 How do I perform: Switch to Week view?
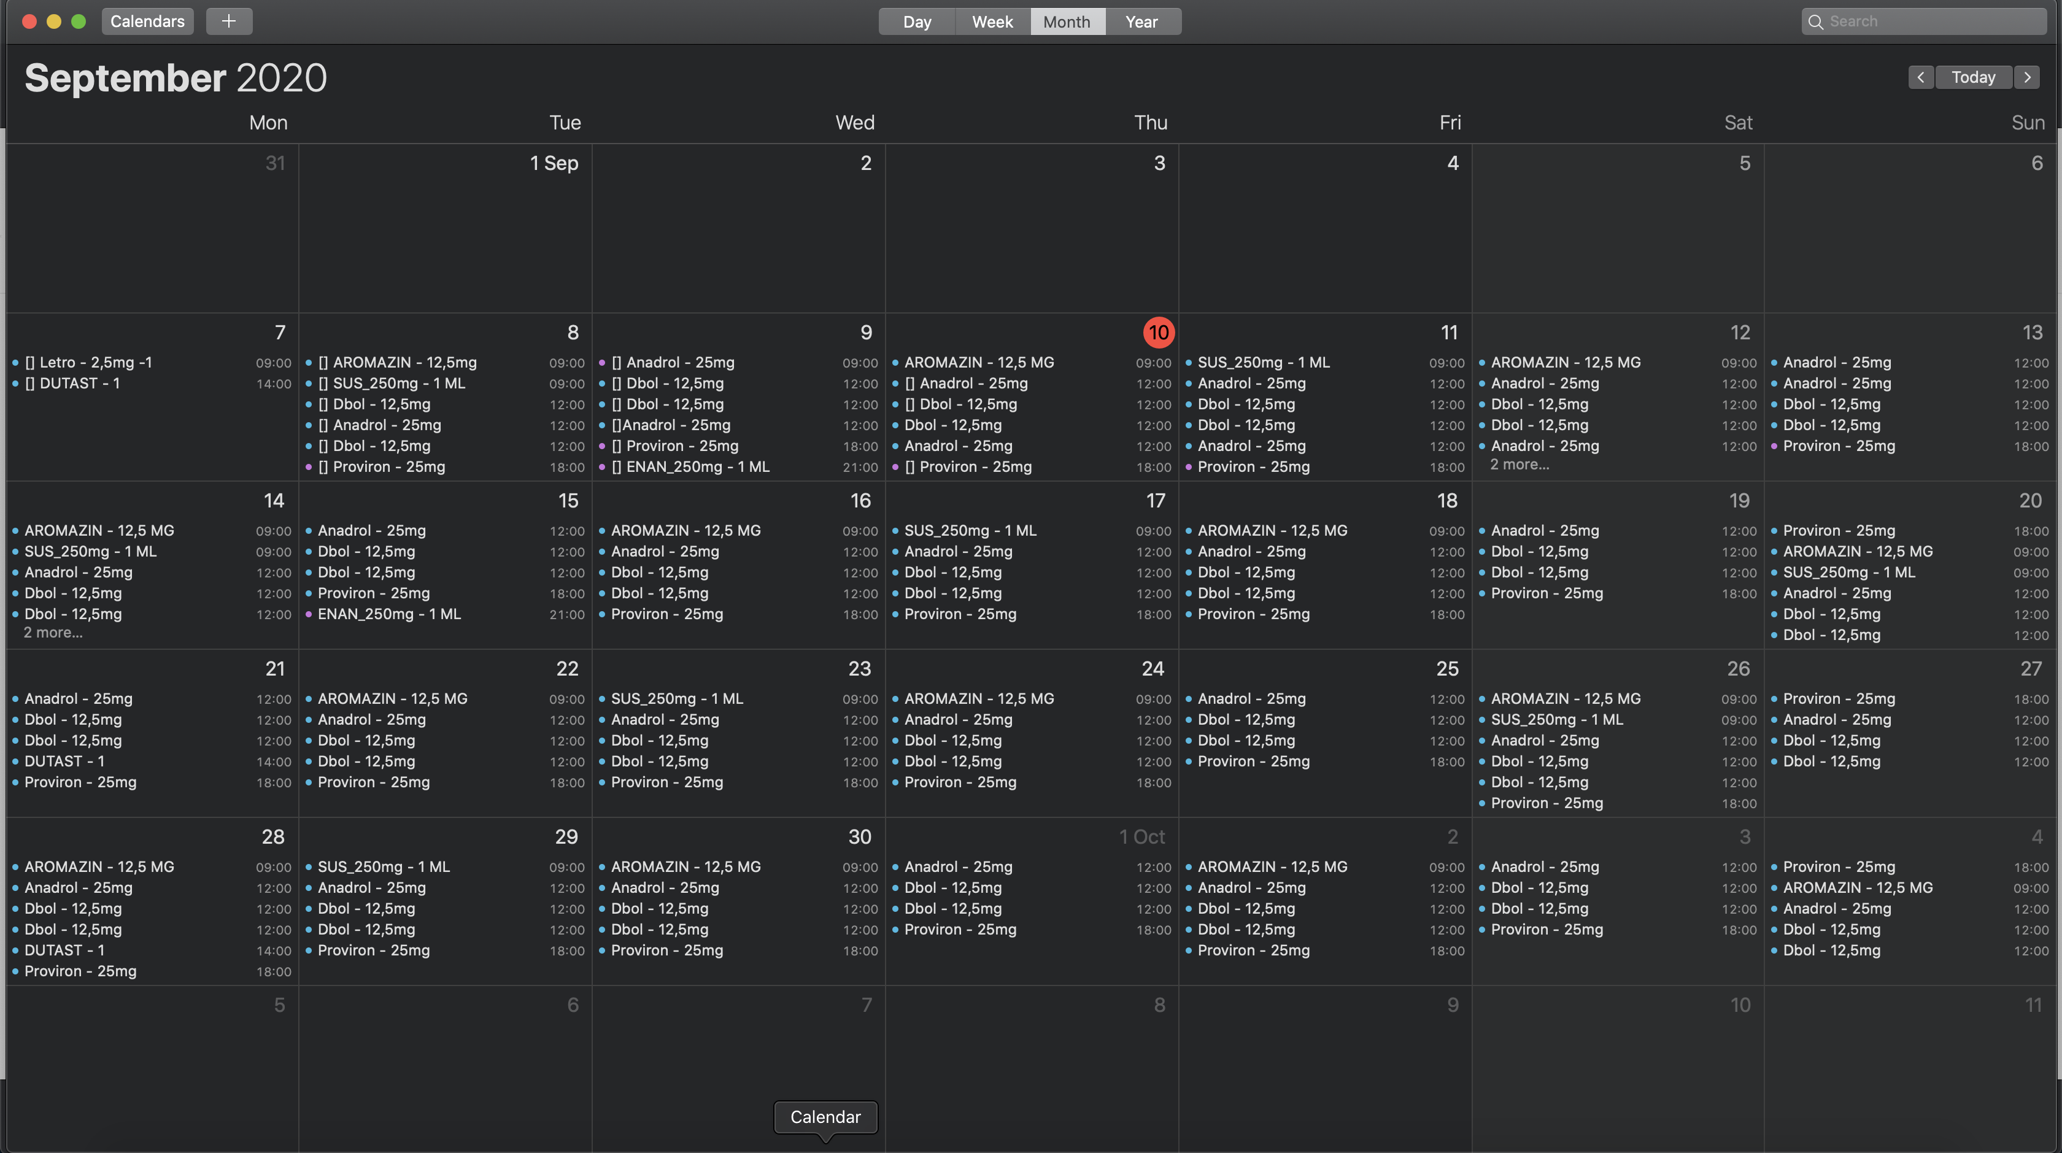coord(992,21)
